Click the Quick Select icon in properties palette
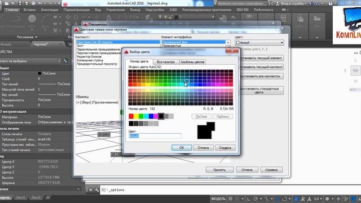 pos(66,61)
